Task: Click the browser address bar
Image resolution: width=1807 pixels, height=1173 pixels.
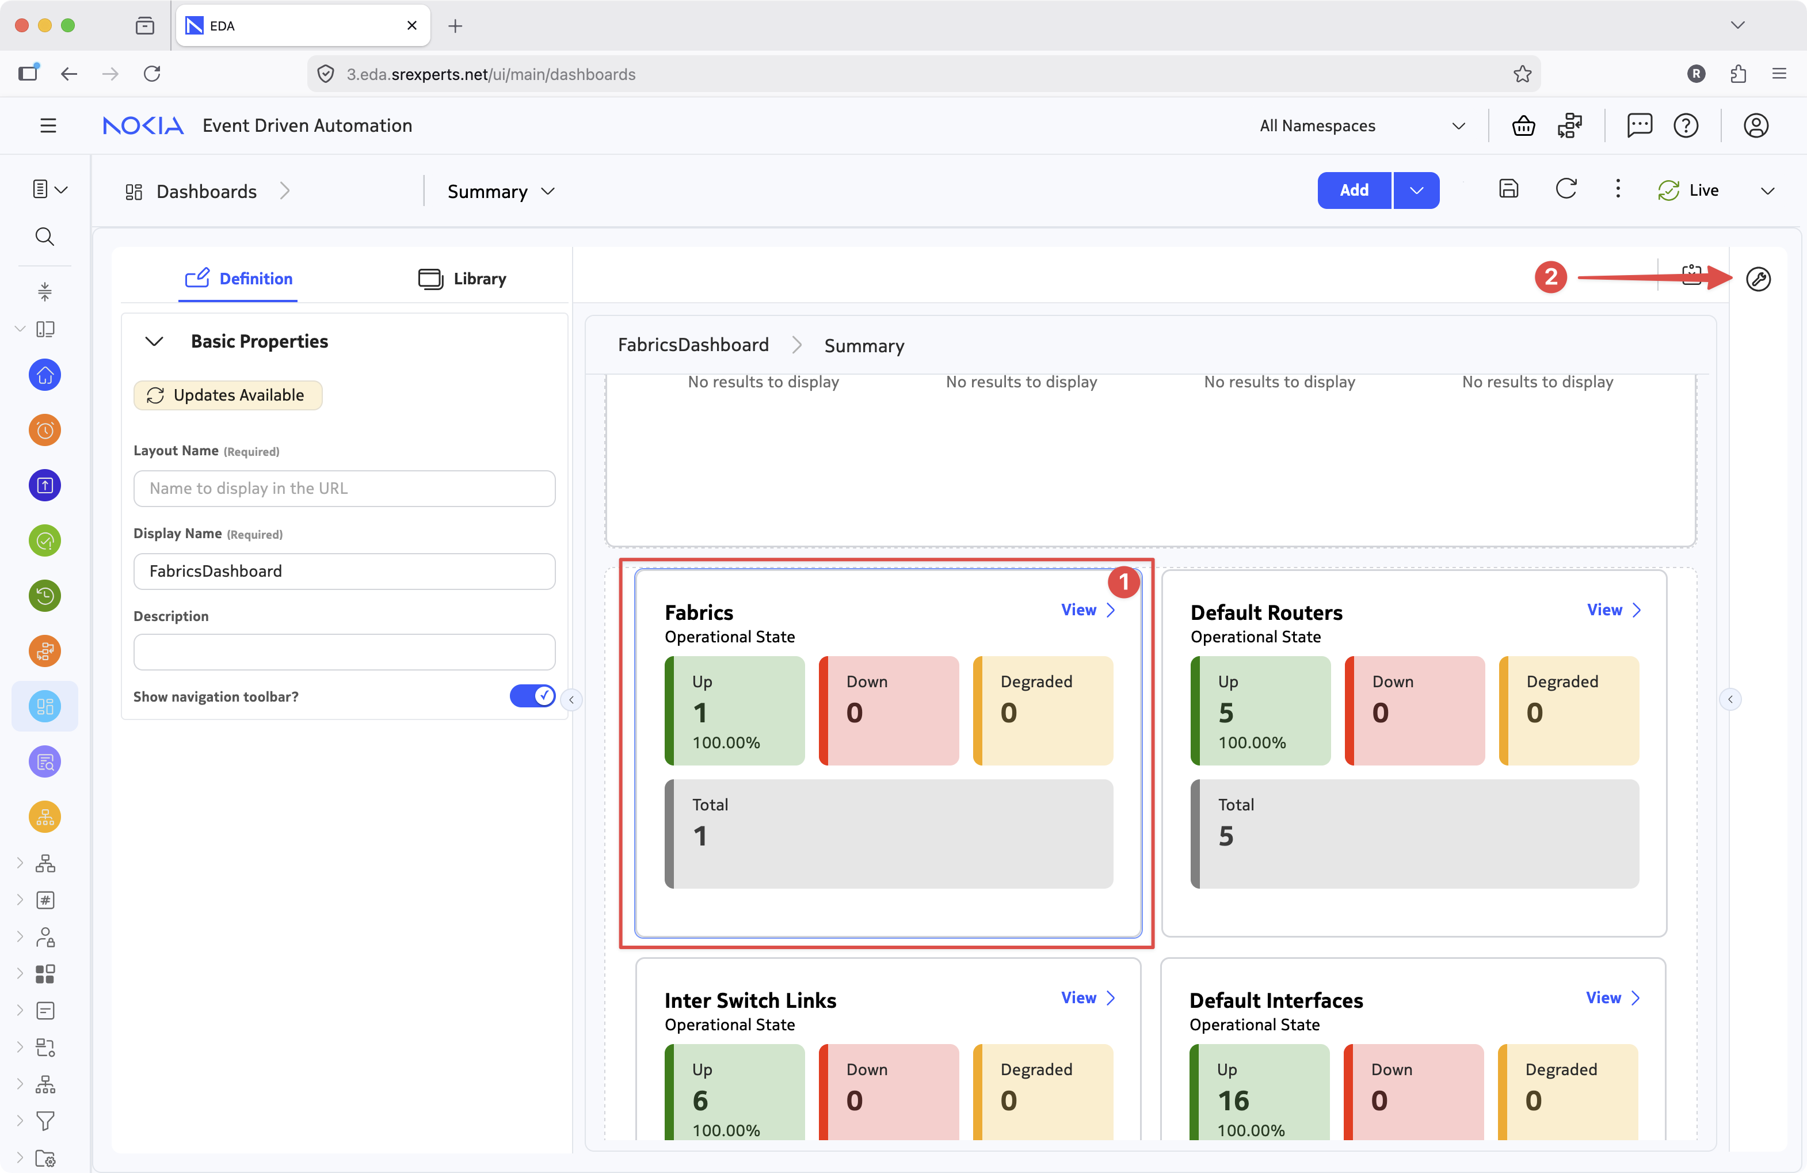Action: (923, 74)
